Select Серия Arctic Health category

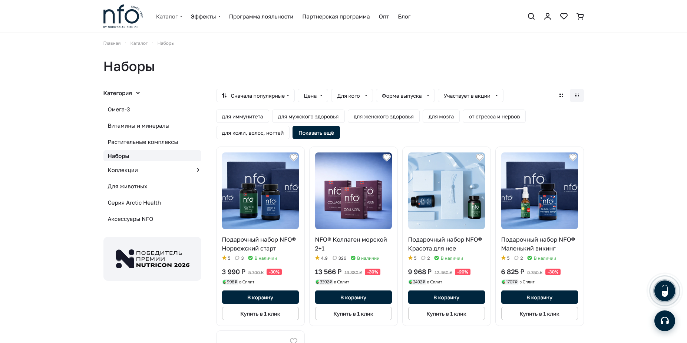coord(134,203)
